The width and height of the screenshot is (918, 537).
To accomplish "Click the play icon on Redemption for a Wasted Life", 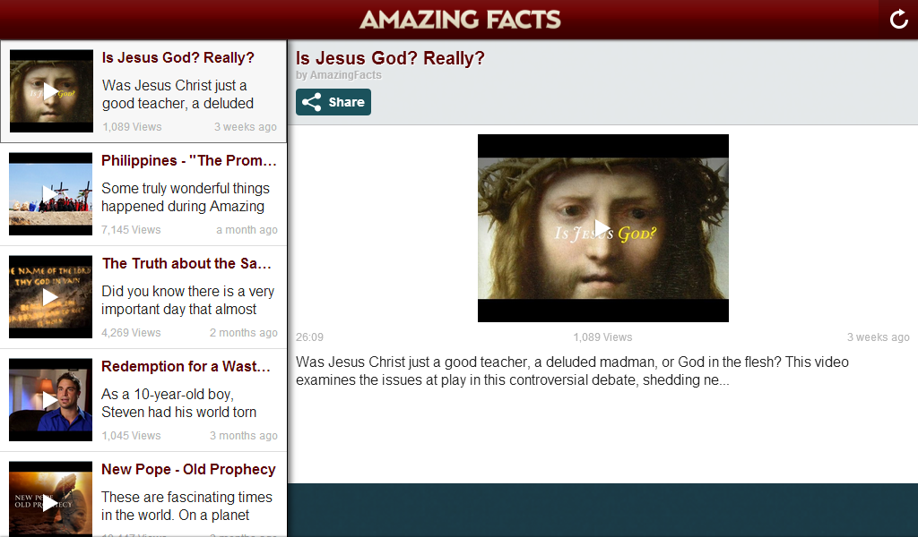I will pyautogui.click(x=50, y=399).
